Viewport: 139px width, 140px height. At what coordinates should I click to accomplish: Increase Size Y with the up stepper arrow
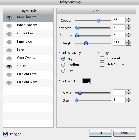pos(128,98)
